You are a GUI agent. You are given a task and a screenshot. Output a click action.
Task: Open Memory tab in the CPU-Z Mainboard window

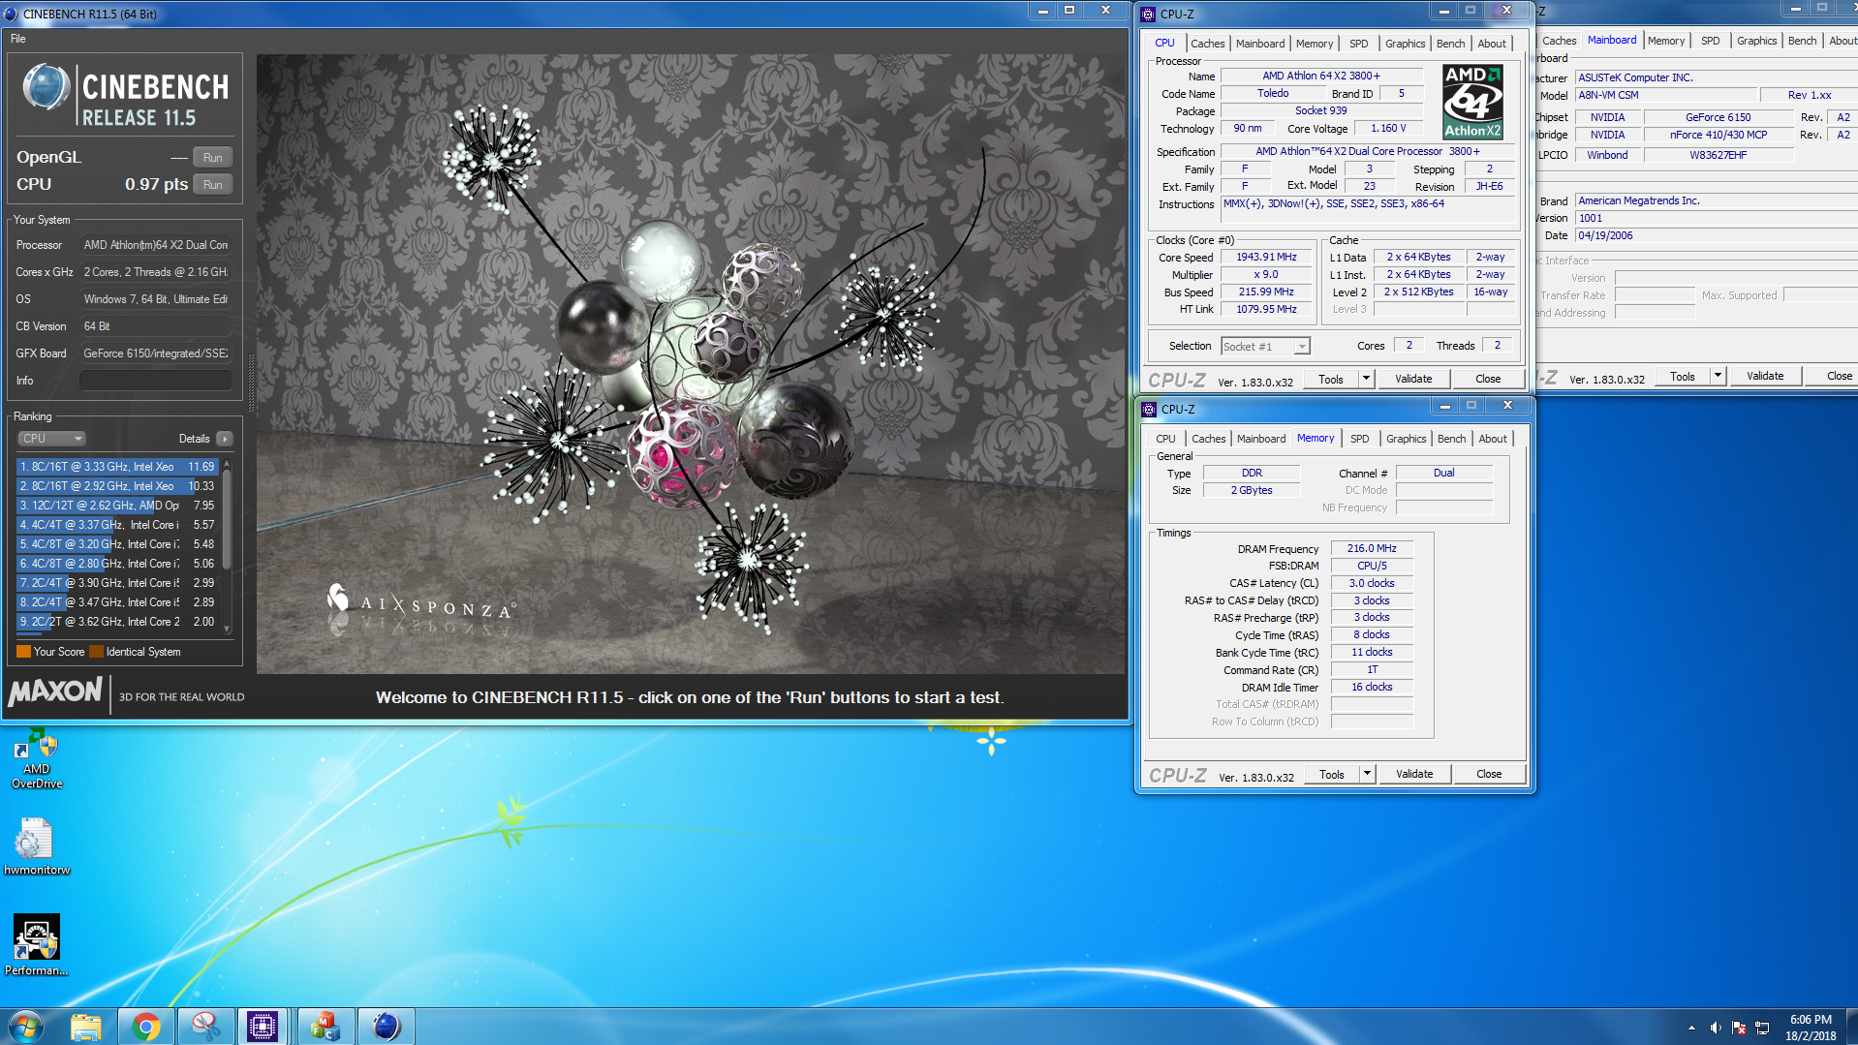coord(1666,41)
